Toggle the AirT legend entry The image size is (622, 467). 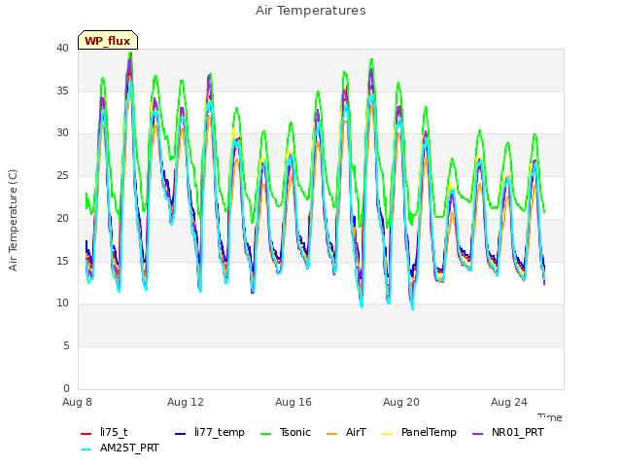pyautogui.click(x=346, y=432)
